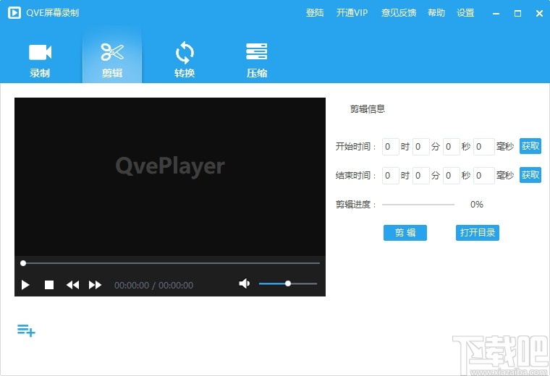Click the 0% progress value

pyautogui.click(x=477, y=205)
